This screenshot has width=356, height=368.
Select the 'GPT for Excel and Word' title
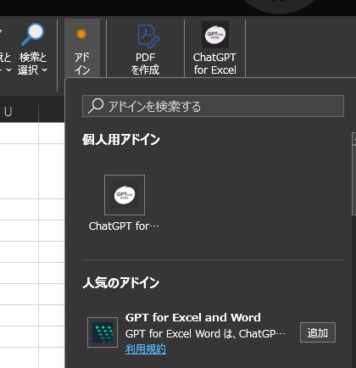(x=193, y=318)
